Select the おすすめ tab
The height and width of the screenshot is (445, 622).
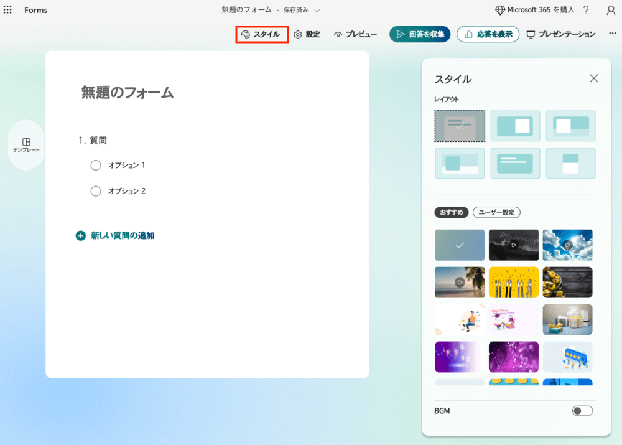(451, 212)
